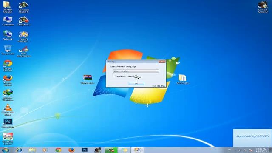Screen dimensions: 272x153
Task: Open the AhMeD ShawkY folder icon
Action: [x=8, y=7]
